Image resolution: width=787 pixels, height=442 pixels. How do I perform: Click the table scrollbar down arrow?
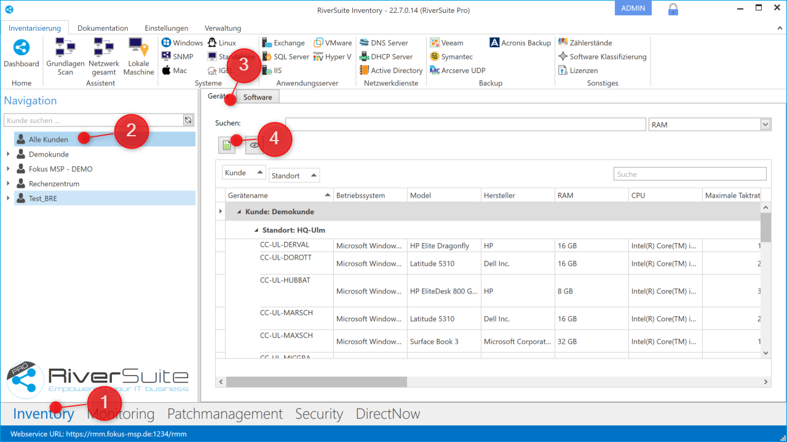765,352
